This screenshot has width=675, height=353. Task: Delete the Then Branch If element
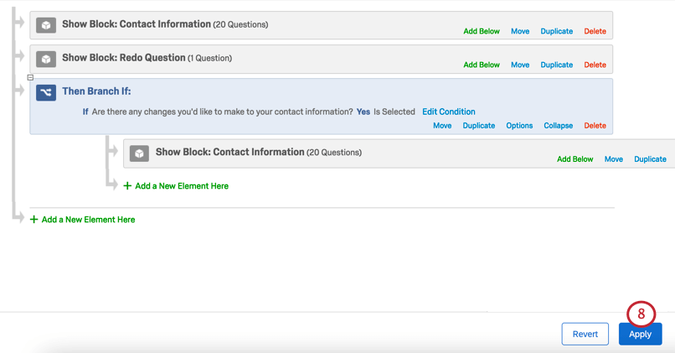[595, 126]
